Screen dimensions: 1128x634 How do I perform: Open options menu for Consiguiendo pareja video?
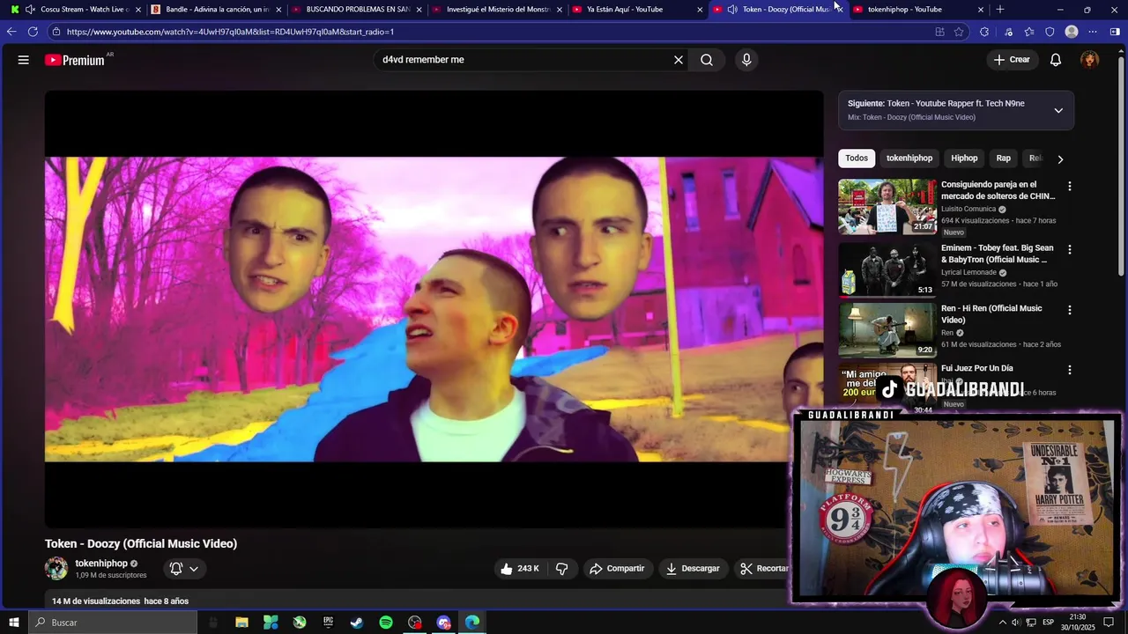pyautogui.click(x=1070, y=187)
